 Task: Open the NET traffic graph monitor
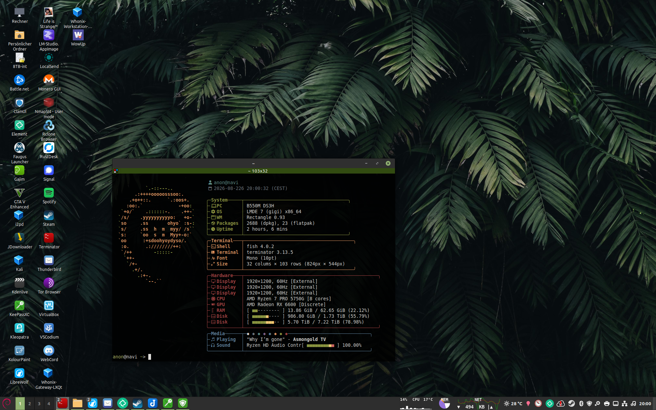[478, 404]
